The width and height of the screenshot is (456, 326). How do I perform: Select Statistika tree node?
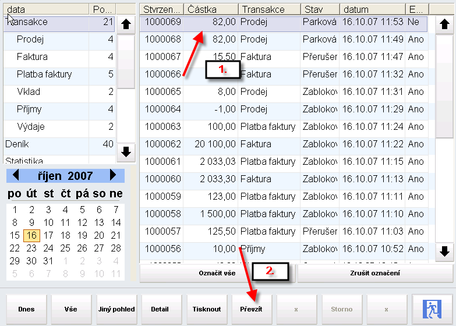click(59, 160)
